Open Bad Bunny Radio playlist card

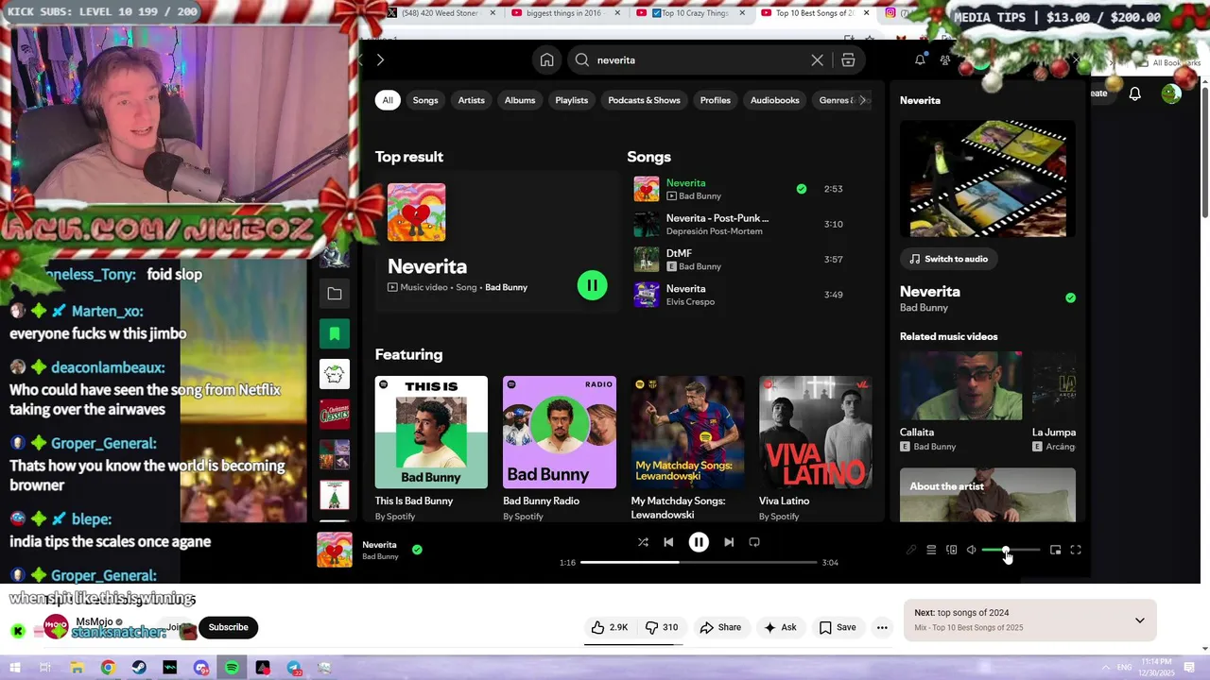560,447
